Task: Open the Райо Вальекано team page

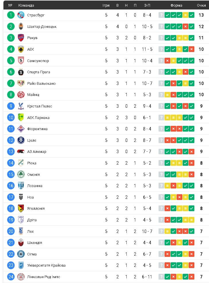Action: coord(41,83)
